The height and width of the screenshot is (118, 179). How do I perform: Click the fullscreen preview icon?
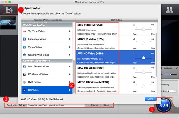click(177, 68)
